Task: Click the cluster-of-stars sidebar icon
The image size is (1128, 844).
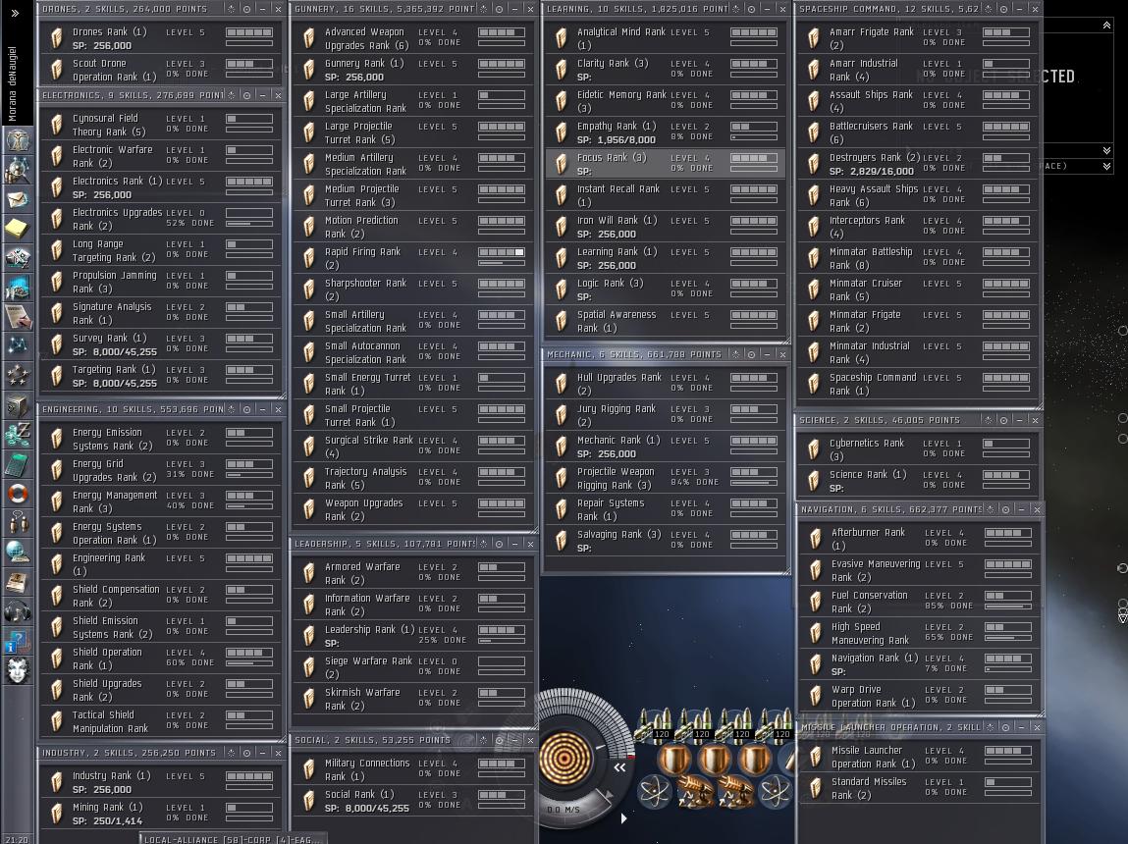Action: click(x=18, y=375)
